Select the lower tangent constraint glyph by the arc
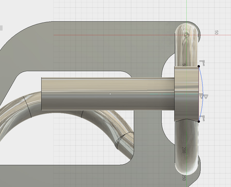The width and height of the screenshot is (231, 187). 202,118
